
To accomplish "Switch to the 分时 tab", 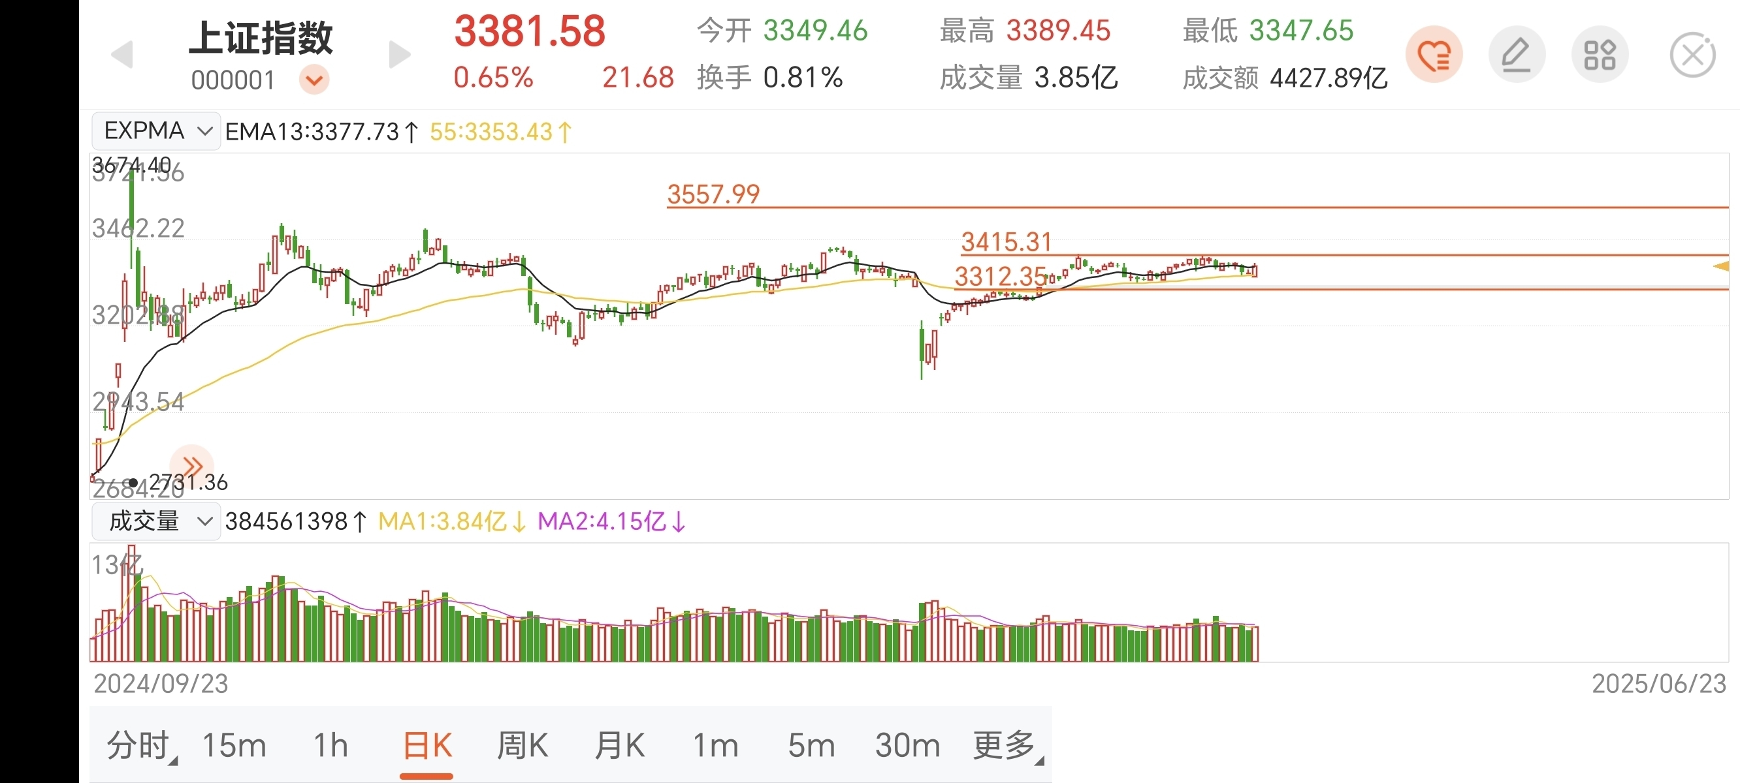I will pos(140,746).
